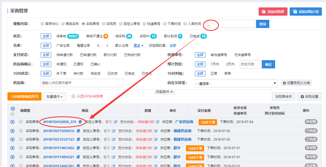Collapse filters with 收起条件

coord(165,92)
